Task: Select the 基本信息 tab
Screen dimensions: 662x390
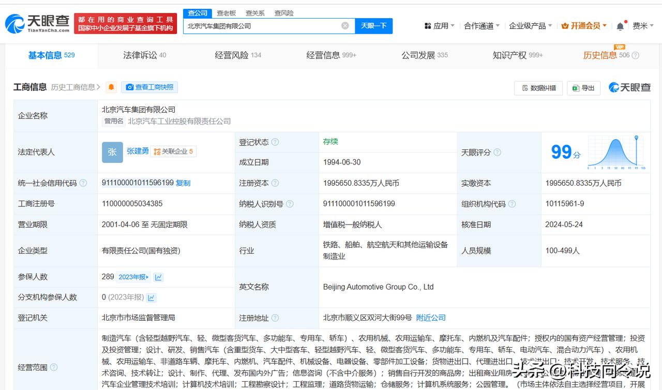Action: click(51, 55)
